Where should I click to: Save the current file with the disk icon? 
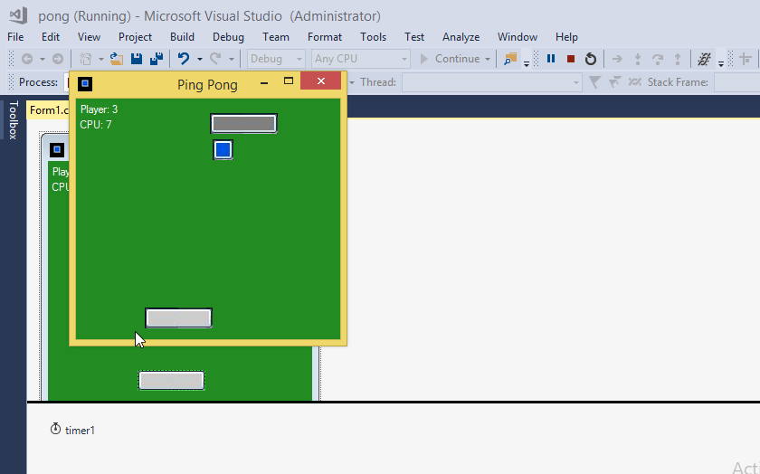(x=137, y=59)
